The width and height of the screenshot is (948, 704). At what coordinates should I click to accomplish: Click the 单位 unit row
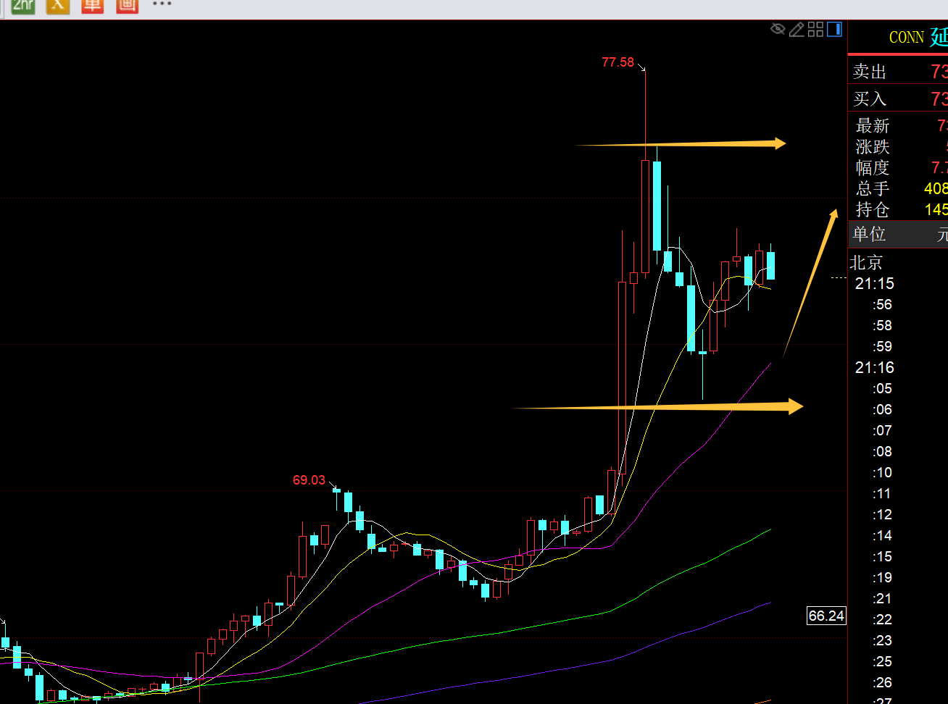coord(899,235)
